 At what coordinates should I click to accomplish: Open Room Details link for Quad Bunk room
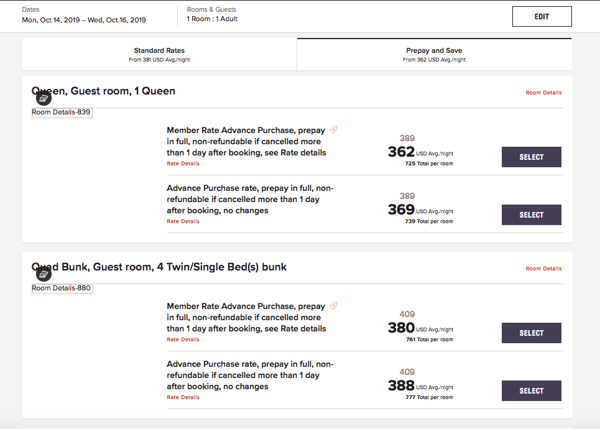(x=543, y=269)
